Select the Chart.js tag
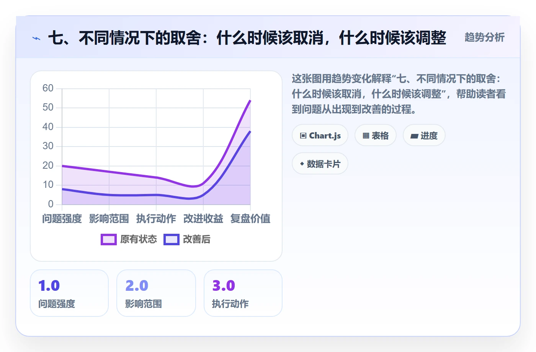The height and width of the screenshot is (352, 536). click(320, 135)
